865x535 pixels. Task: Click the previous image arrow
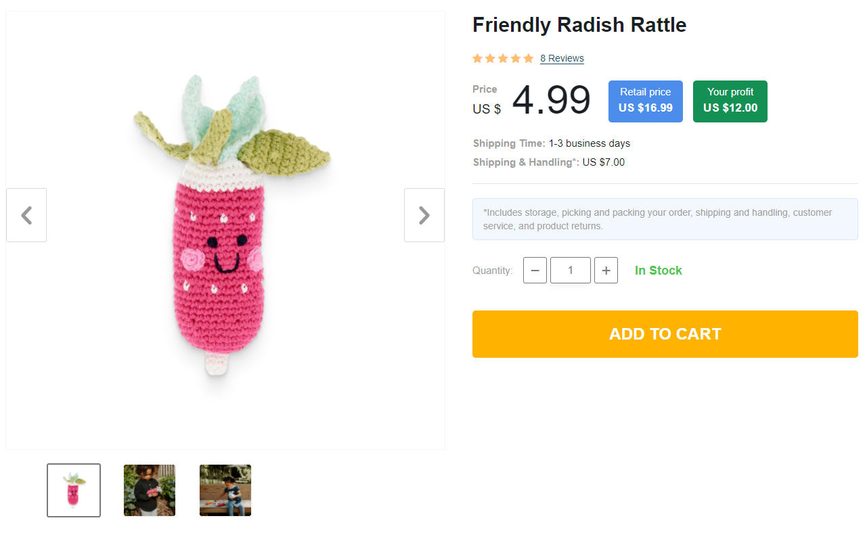(26, 214)
